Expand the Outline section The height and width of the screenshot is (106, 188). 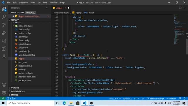coord(15,88)
